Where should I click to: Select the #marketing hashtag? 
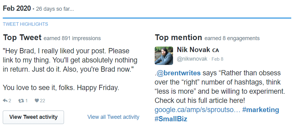click(x=261, y=110)
